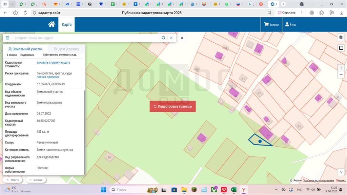This screenshot has width=347, height=195.
Task: Select the Карта tab in the header
Action: (66, 24)
